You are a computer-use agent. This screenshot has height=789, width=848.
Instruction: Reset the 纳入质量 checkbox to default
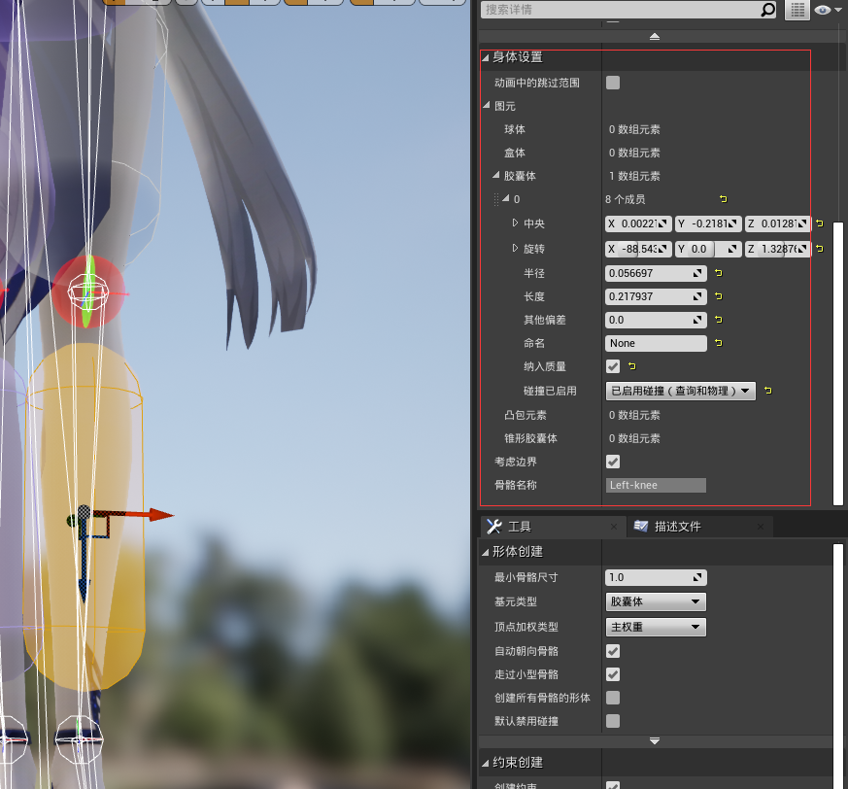point(631,366)
